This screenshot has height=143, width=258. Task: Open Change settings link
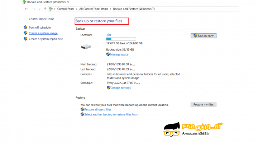(121, 88)
